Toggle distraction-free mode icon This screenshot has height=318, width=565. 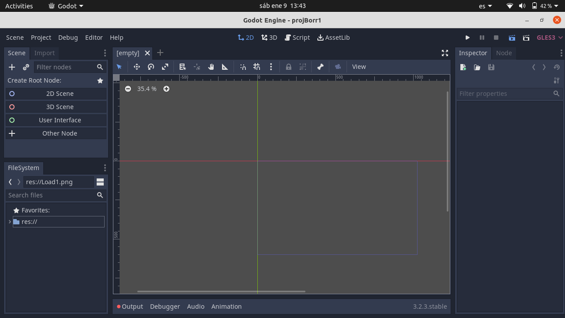(445, 53)
